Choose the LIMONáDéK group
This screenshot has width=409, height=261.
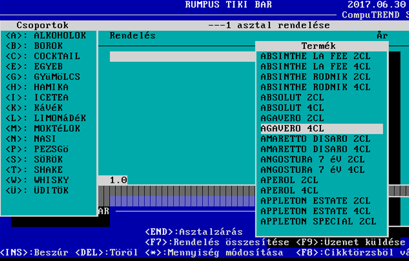click(46, 118)
